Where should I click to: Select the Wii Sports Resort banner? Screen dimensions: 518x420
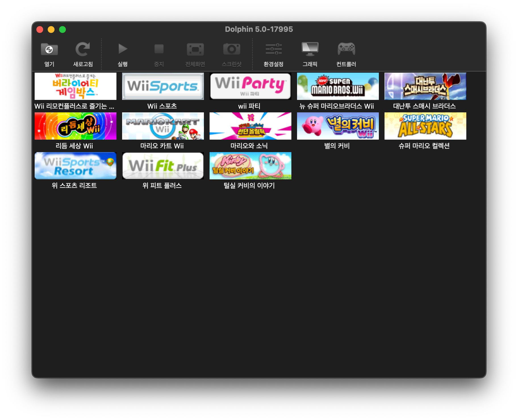click(76, 166)
